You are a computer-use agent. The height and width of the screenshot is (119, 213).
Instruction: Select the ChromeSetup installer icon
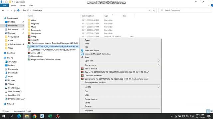pyautogui.click(x=29, y=56)
